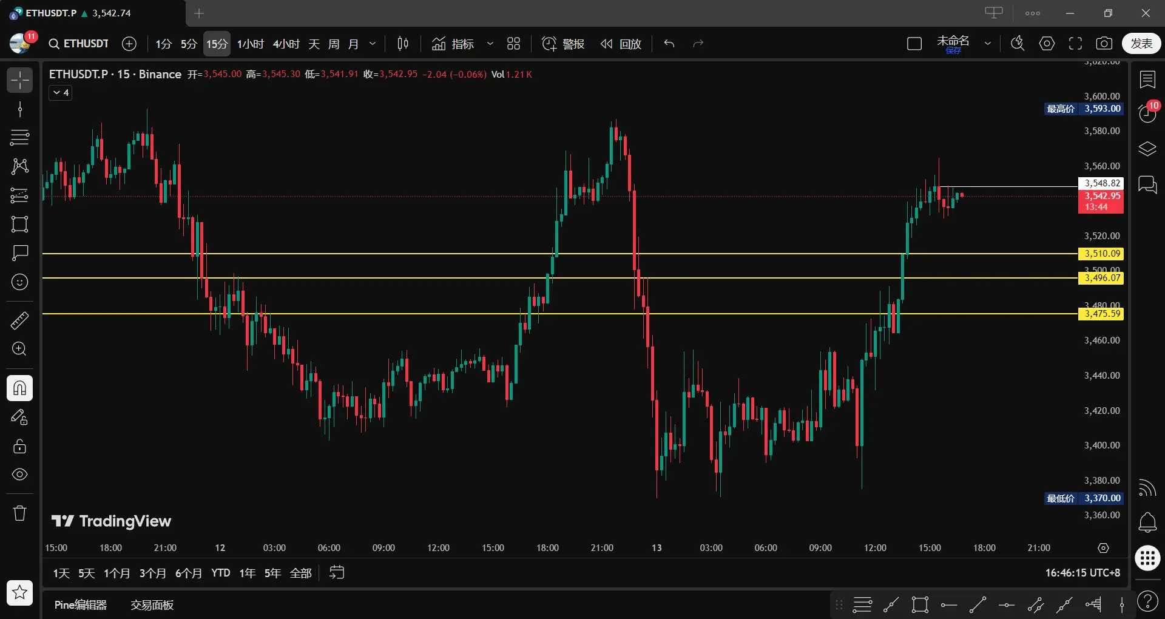Open the alerts panel with the red badge of 10
The height and width of the screenshot is (619, 1165).
coord(1147,113)
